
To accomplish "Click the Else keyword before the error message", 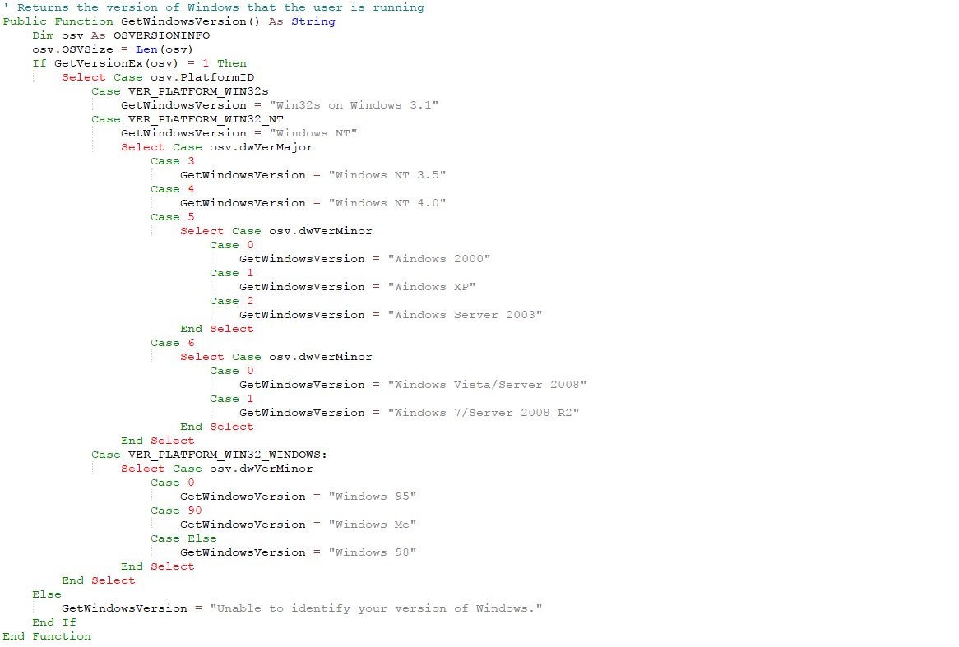I will 47,594.
